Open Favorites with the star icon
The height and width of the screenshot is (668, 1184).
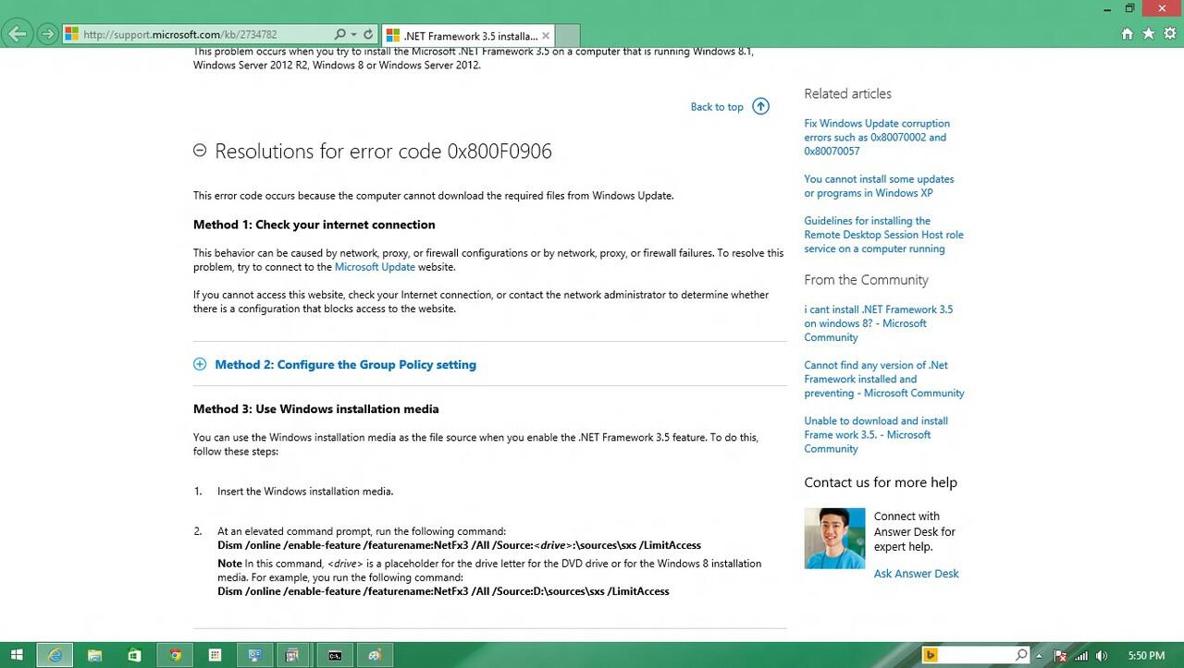pos(1148,33)
